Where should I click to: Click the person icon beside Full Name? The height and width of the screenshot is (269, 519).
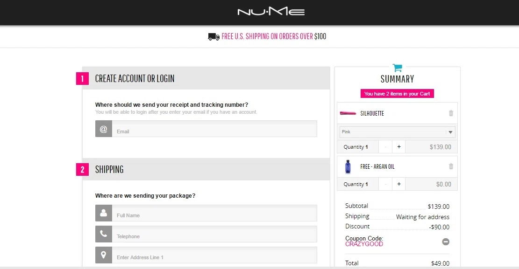(104, 213)
